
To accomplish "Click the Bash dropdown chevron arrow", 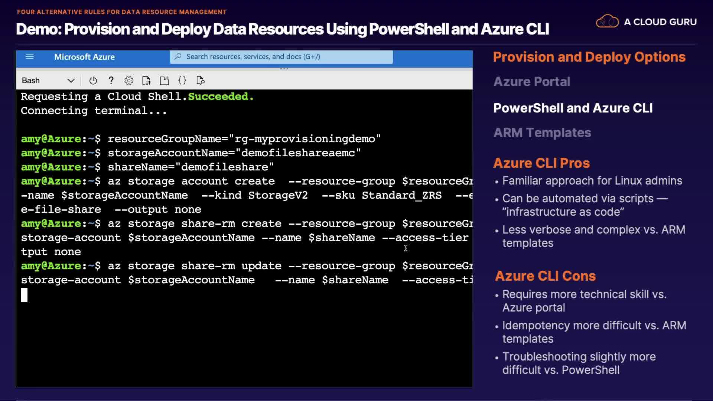I will [71, 81].
